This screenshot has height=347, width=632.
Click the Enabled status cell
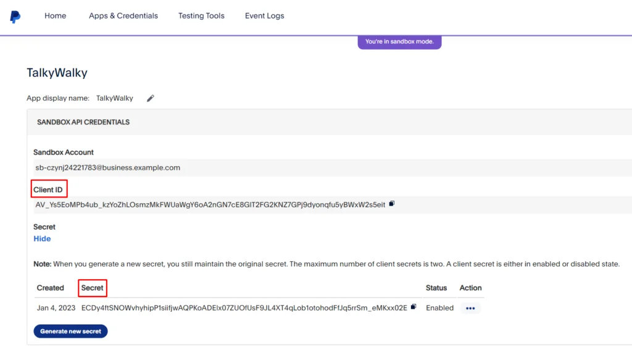439,308
